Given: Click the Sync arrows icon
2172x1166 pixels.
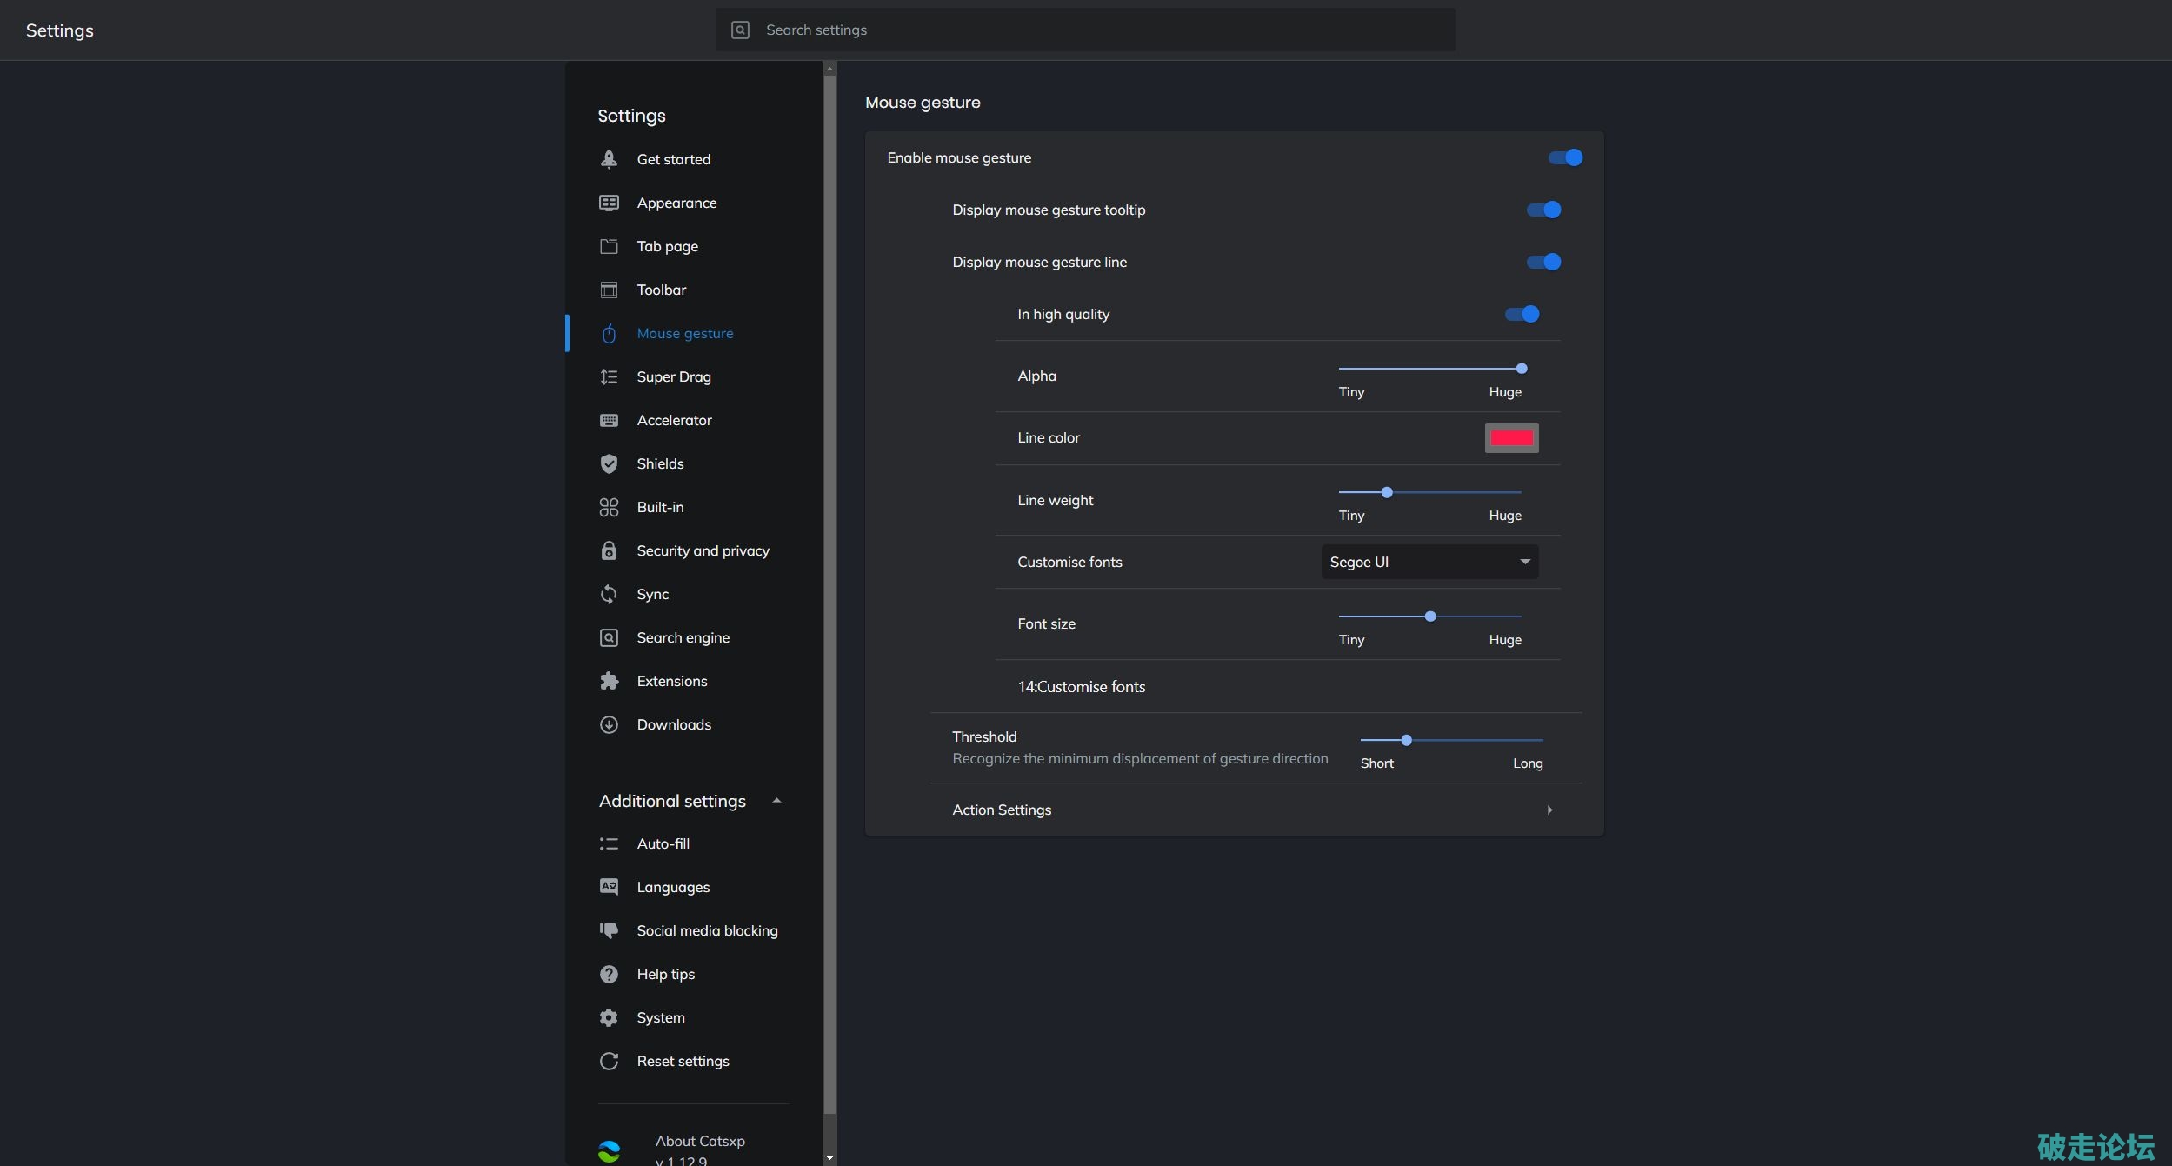Looking at the screenshot, I should point(609,594).
